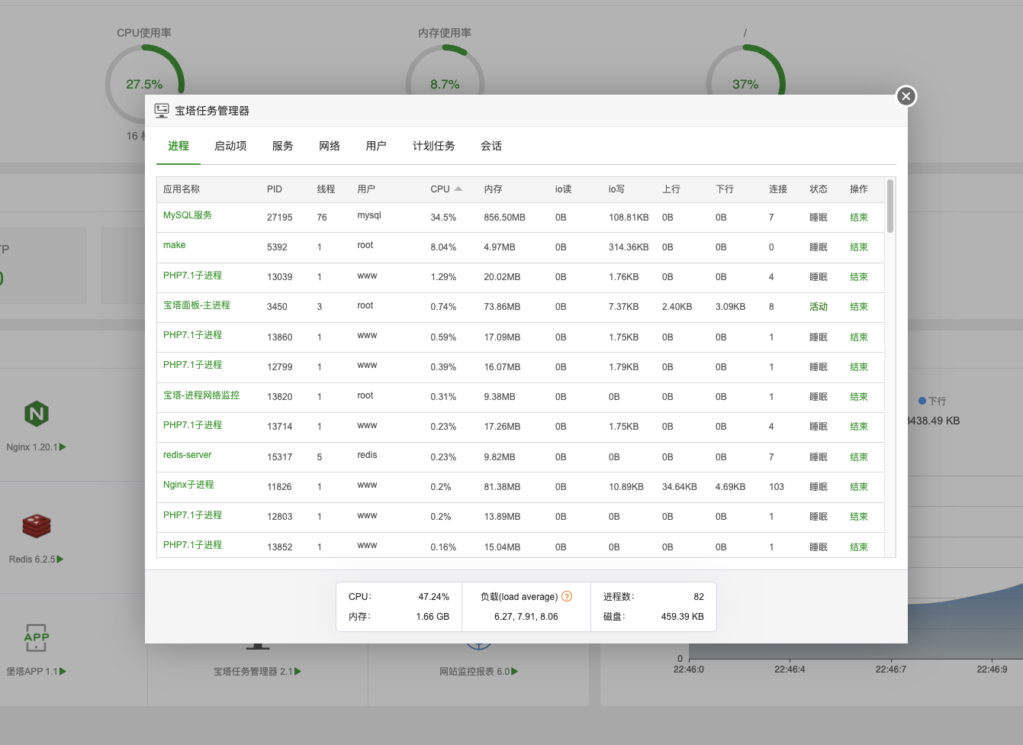
Task: End process with PID 13714
Action: [859, 427]
